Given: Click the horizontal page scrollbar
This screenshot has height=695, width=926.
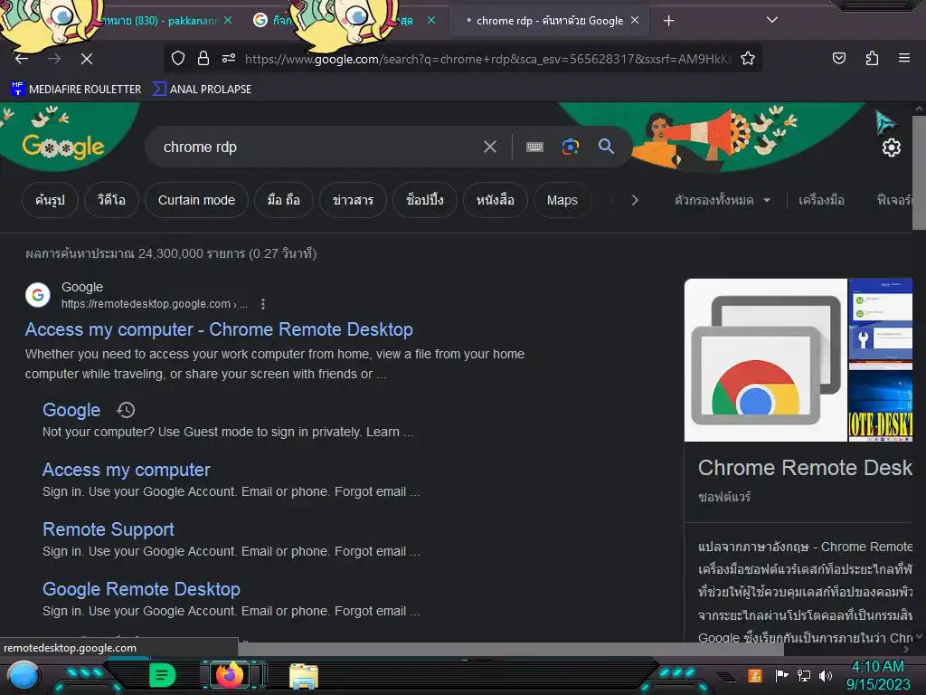Looking at the screenshot, I should [511, 649].
